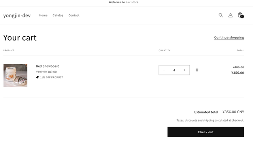Image resolution: width=253 pixels, height=142 pixels.
Task: Decrease quantity with the minus button
Action: [x=164, y=70]
